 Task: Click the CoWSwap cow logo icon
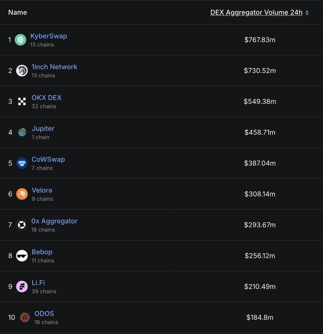pyautogui.click(x=22, y=163)
